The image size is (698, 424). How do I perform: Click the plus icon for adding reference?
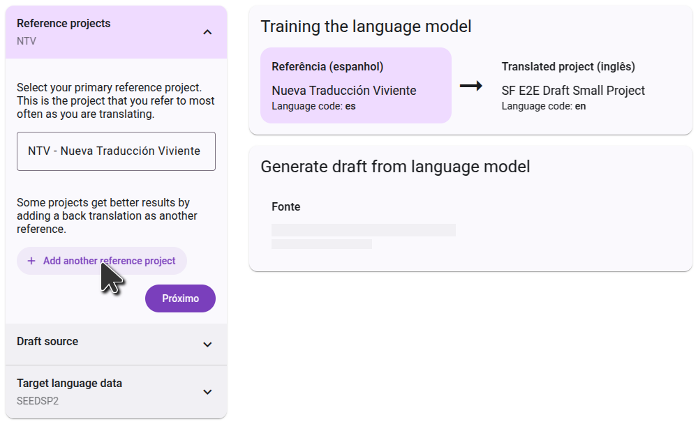point(31,261)
